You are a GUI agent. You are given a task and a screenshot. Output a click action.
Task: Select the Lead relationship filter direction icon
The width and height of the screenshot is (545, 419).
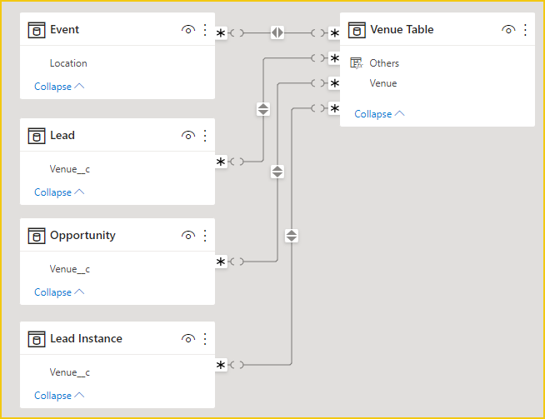(x=263, y=109)
